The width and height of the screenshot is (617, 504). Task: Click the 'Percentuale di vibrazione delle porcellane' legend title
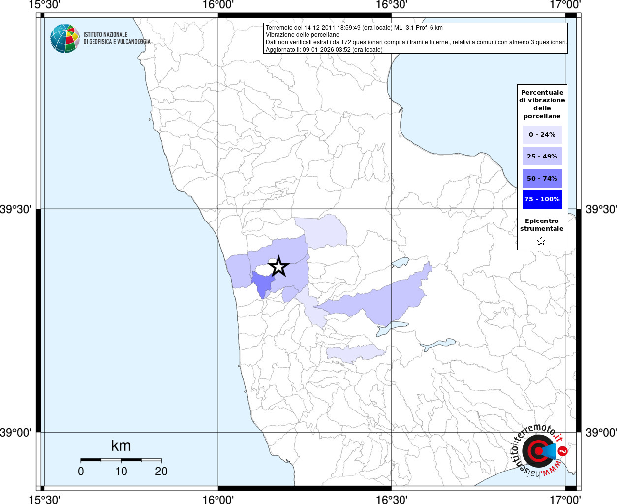click(542, 104)
